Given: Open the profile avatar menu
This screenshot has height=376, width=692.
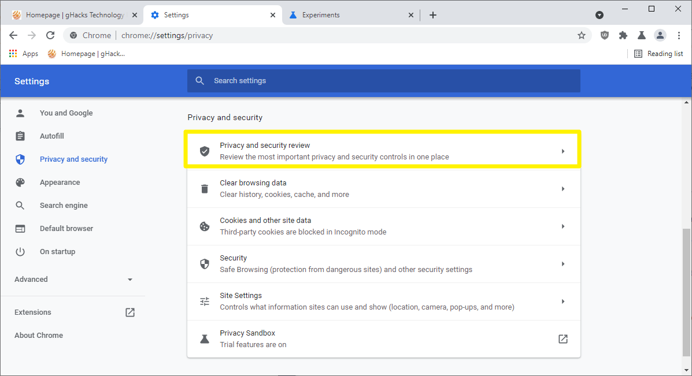Looking at the screenshot, I should click(x=660, y=35).
